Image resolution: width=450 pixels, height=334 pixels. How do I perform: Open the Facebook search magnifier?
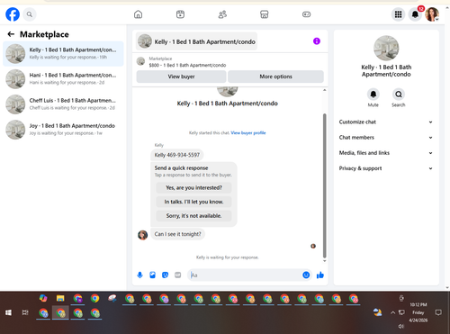click(x=30, y=14)
